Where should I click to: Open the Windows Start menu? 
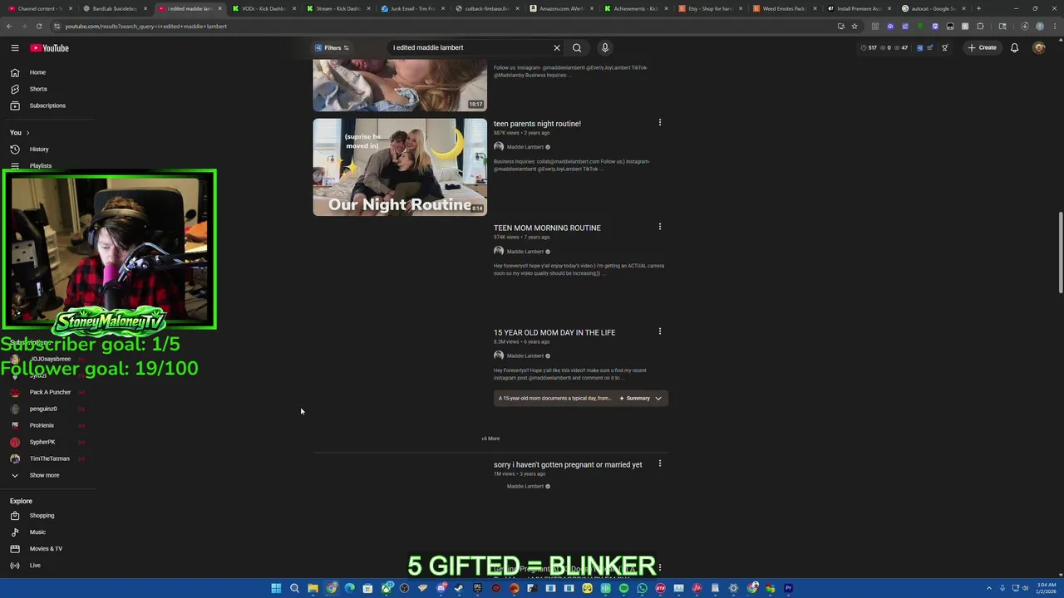click(276, 589)
